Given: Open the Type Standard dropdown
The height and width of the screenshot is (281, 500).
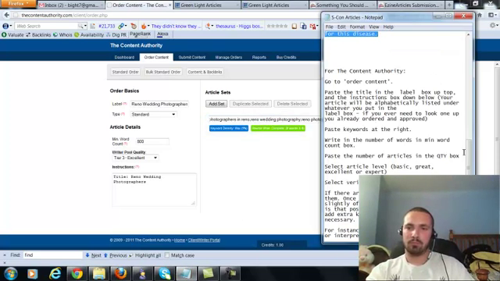Looking at the screenshot, I should pyautogui.click(x=153, y=114).
